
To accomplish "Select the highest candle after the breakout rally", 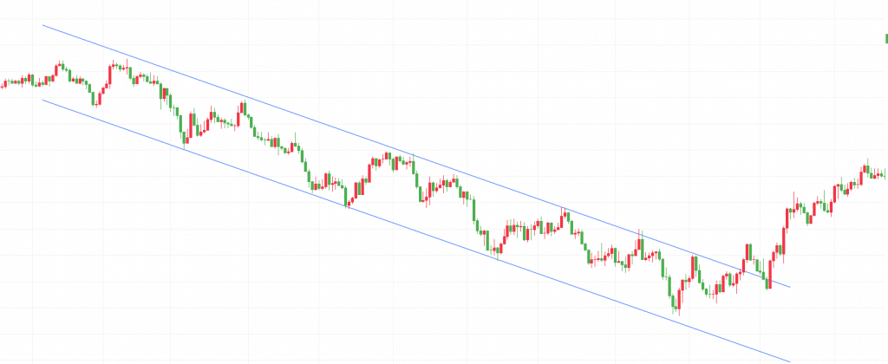I will pos(865,166).
